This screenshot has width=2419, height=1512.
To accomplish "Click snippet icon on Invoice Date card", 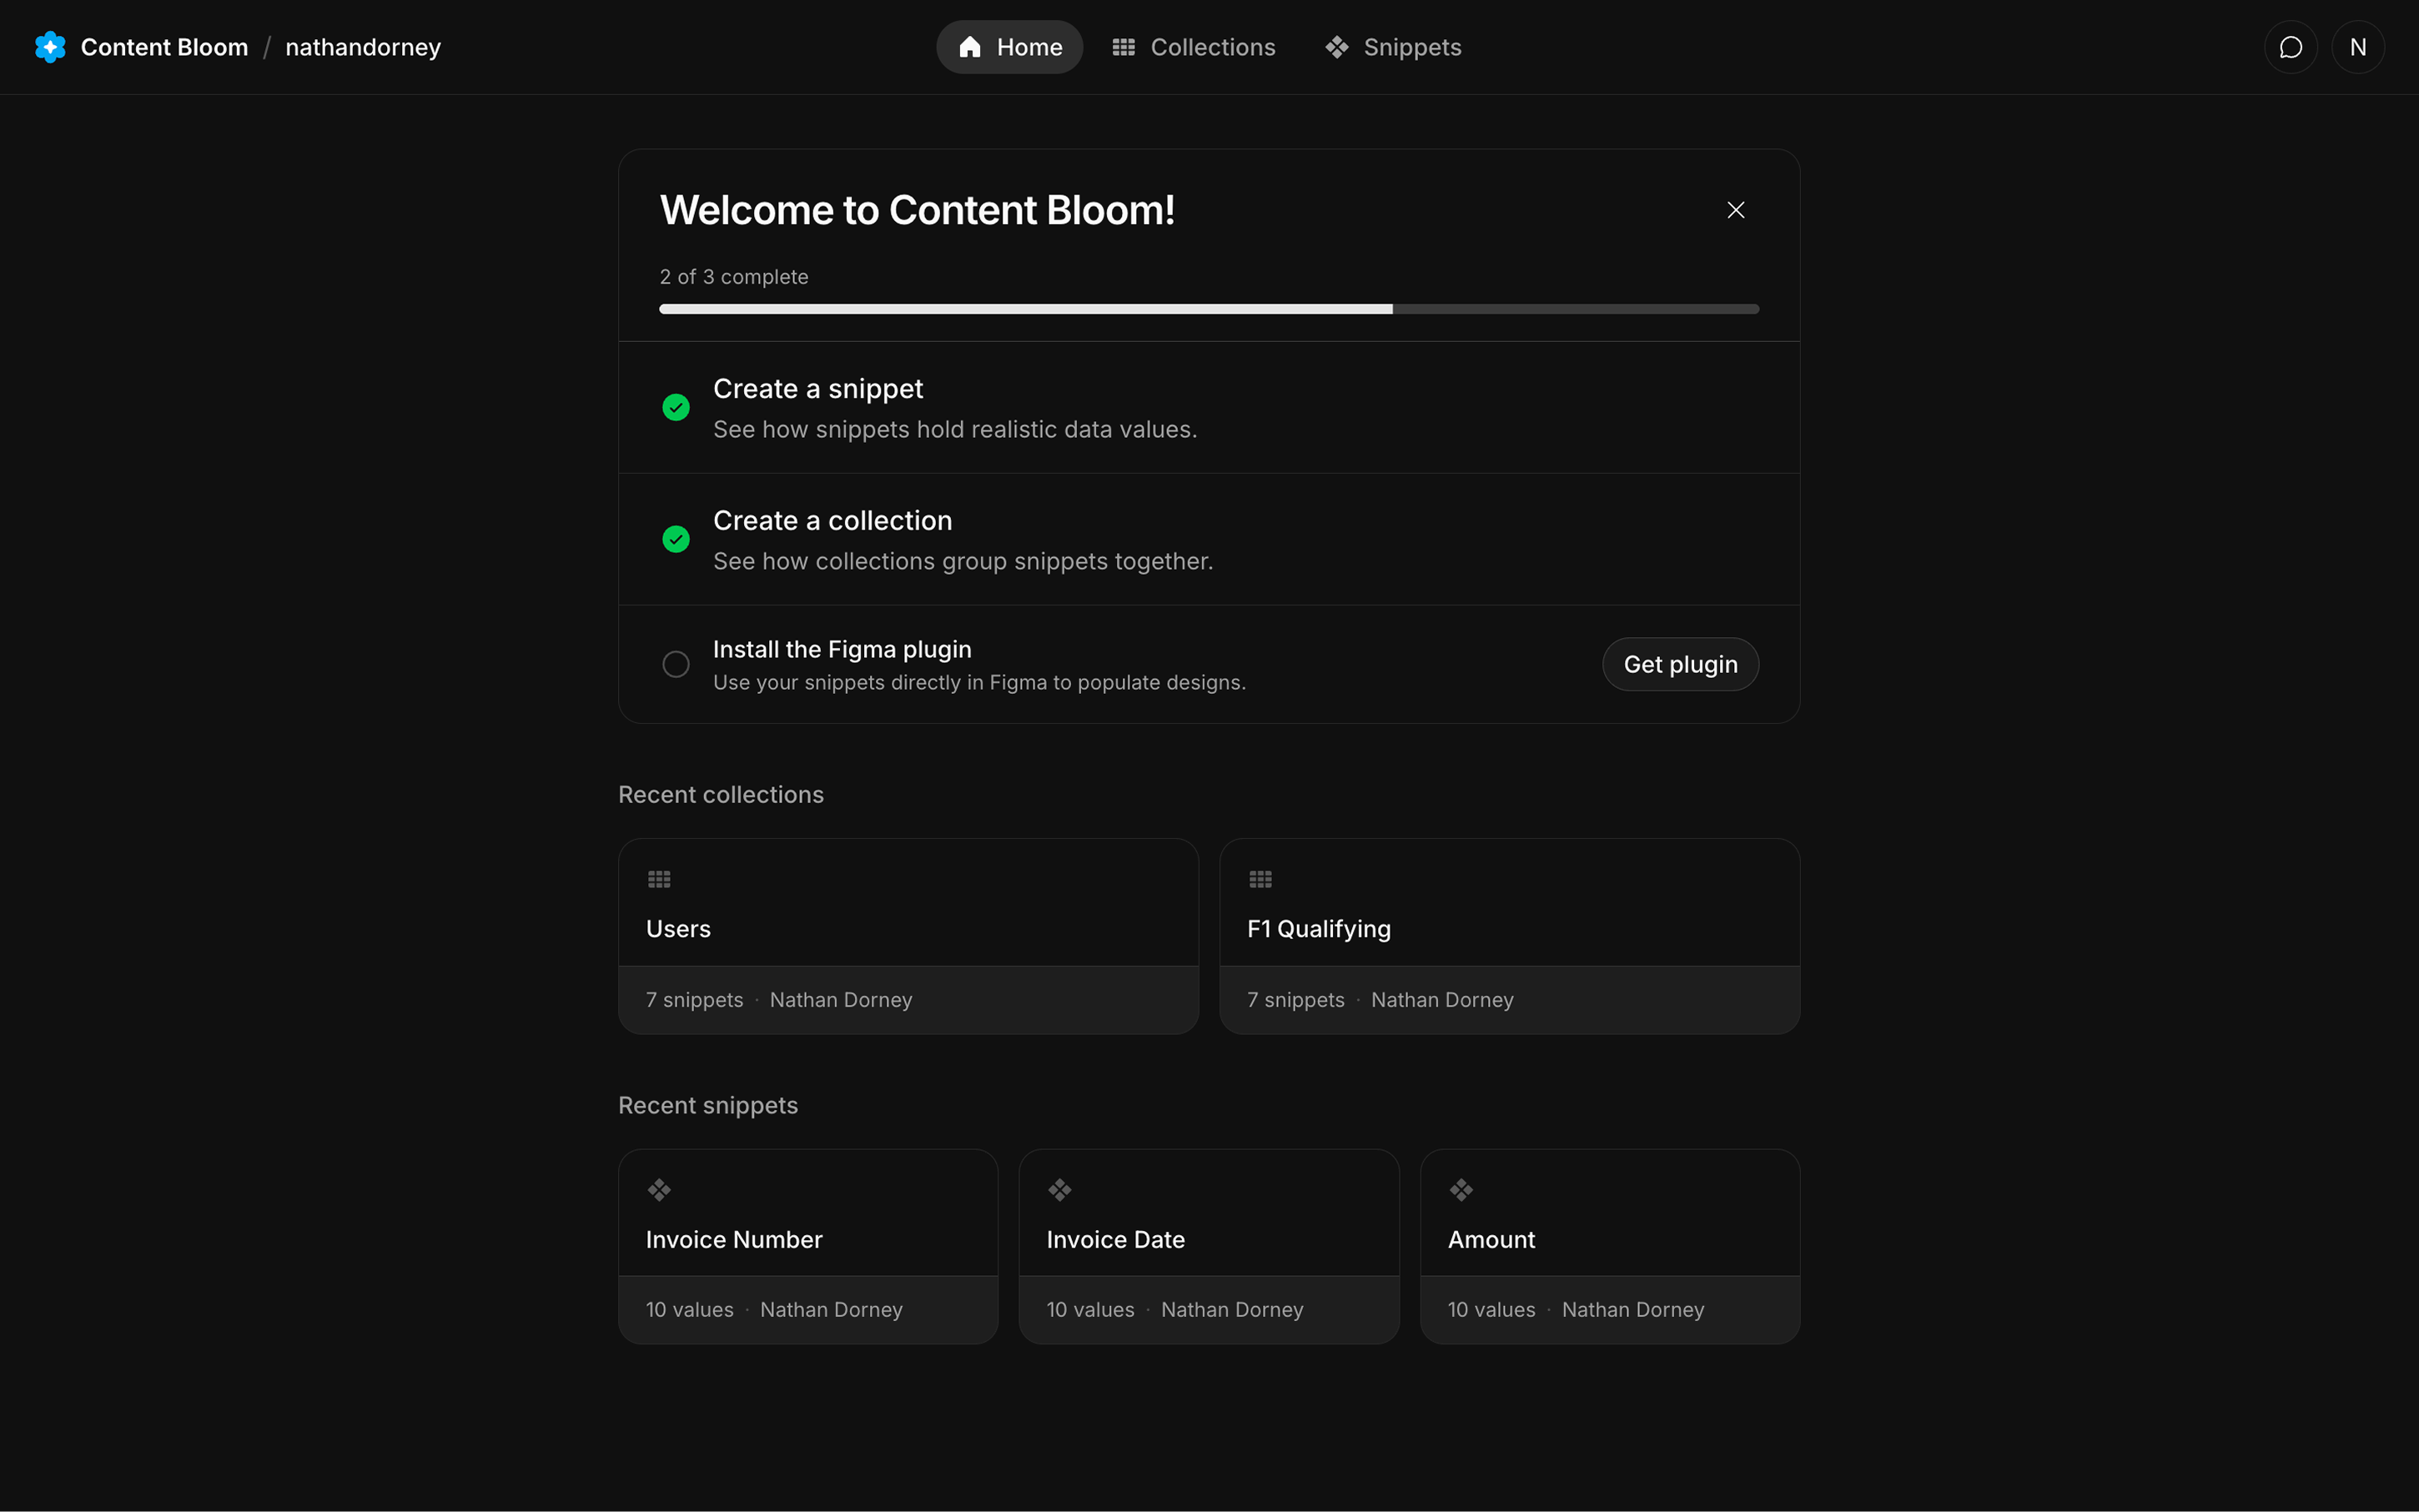I will [x=1059, y=1190].
